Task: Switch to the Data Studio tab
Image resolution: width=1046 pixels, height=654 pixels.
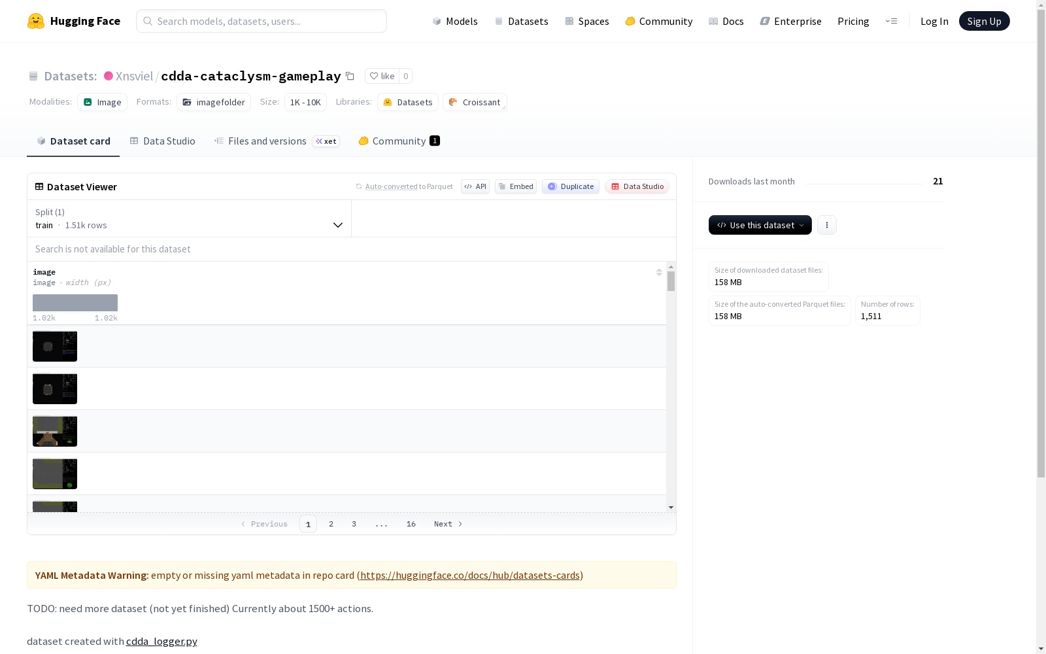Action: [x=162, y=141]
